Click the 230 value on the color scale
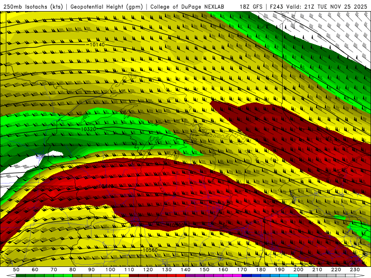371x278 pixels. 355,270
